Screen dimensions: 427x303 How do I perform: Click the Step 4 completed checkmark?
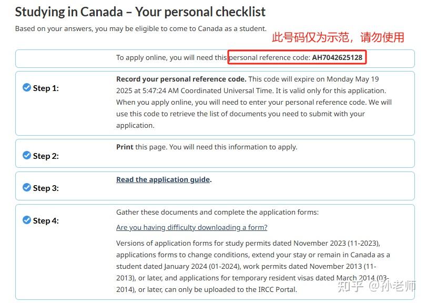pyautogui.click(x=27, y=220)
